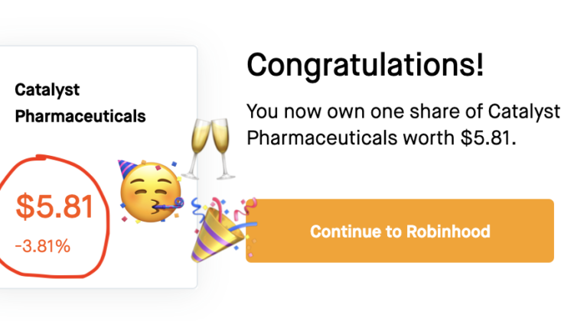Click the word "Pharmaceuticals" in the card title

(x=80, y=117)
